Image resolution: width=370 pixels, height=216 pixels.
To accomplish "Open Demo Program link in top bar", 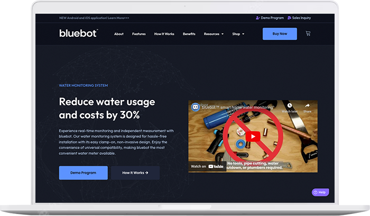I will point(272,18).
